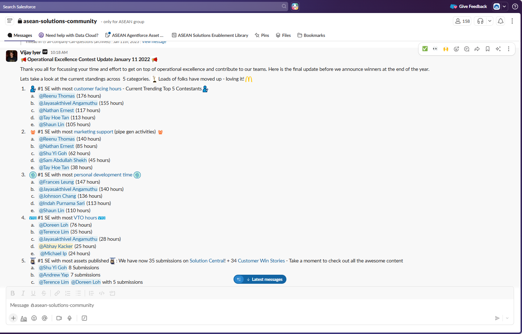
Task: Open the dropdown beside the Agentforce avatar
Action: pyautogui.click(x=504, y=7)
